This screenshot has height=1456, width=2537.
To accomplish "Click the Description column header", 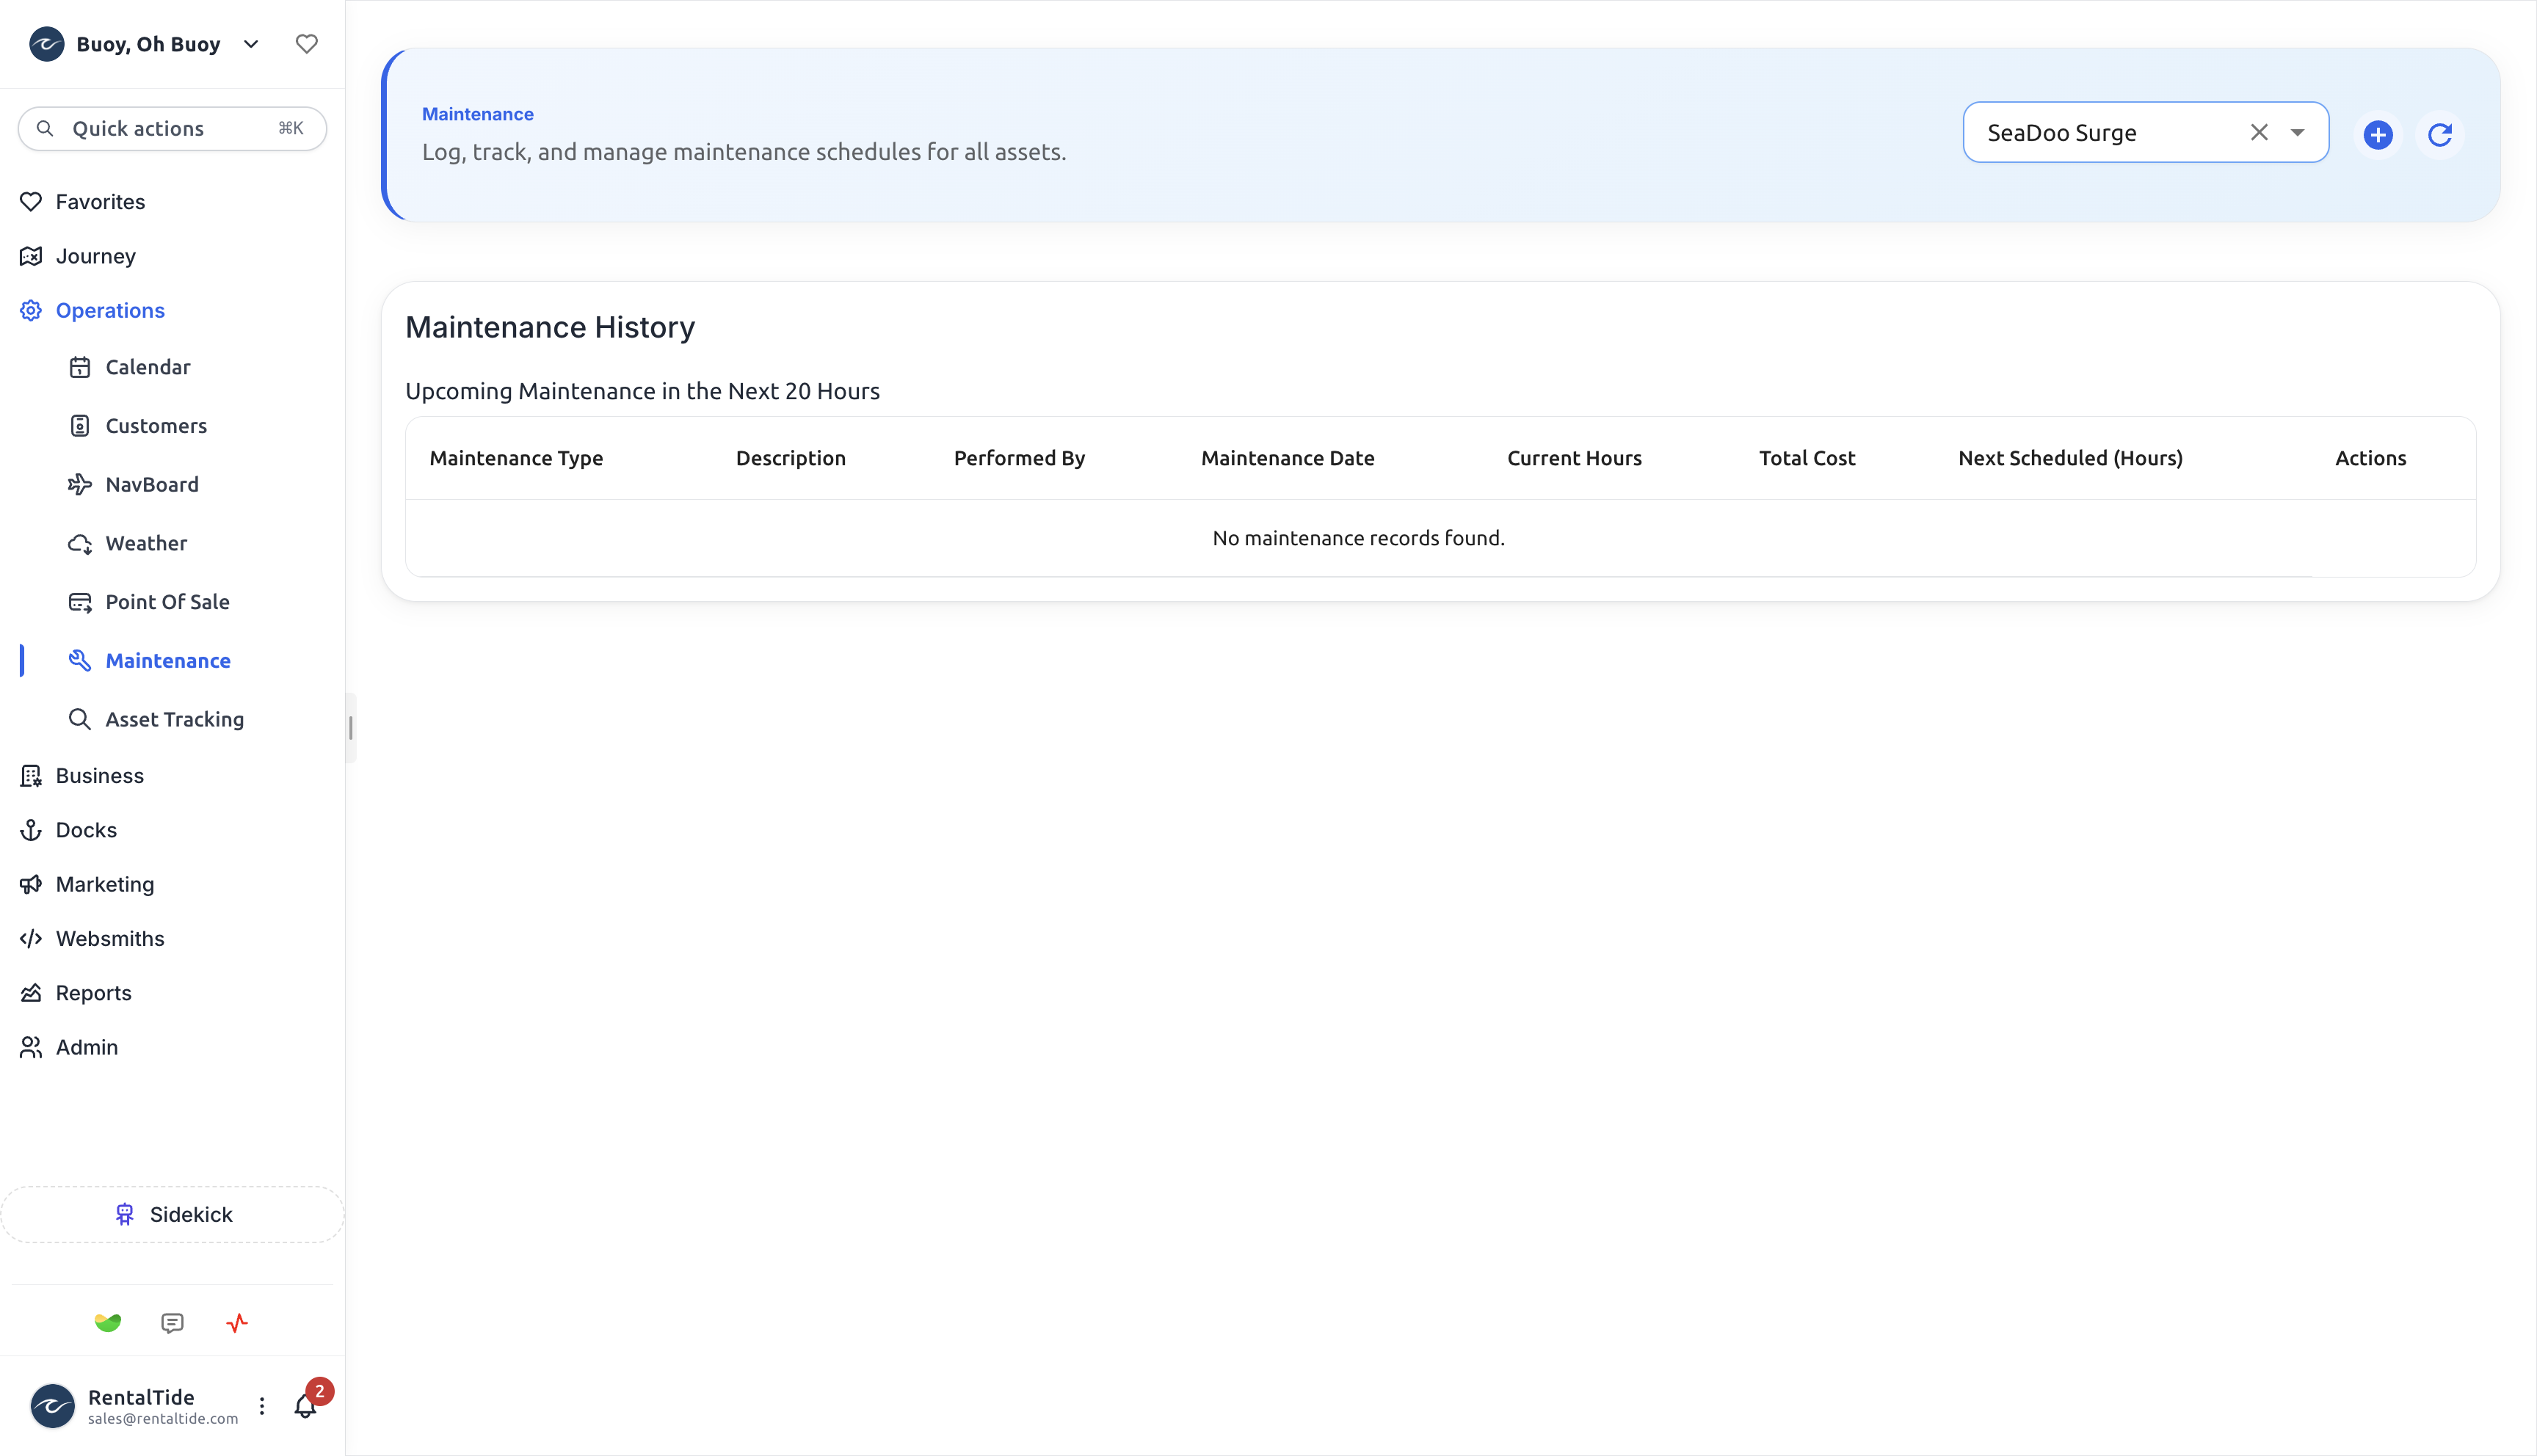I will point(791,458).
